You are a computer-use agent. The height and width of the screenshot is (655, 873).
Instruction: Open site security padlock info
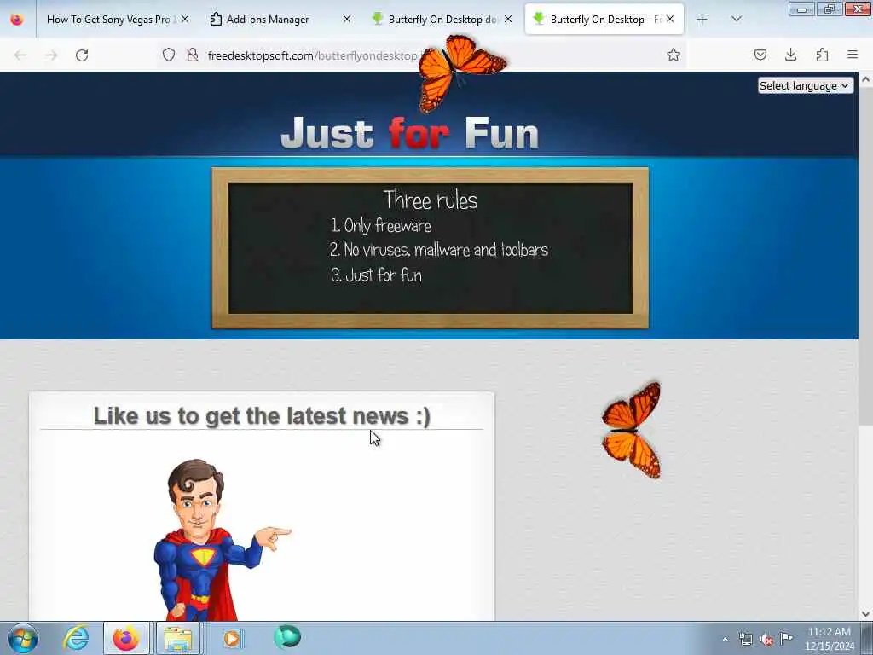coord(193,55)
